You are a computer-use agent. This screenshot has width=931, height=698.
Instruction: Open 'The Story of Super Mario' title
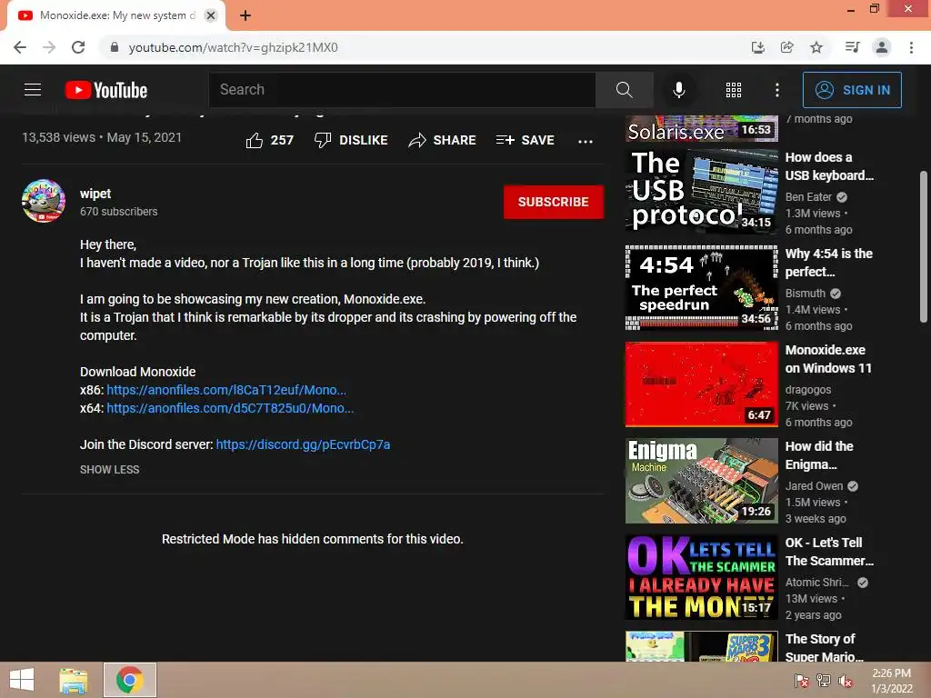pyautogui.click(x=824, y=647)
